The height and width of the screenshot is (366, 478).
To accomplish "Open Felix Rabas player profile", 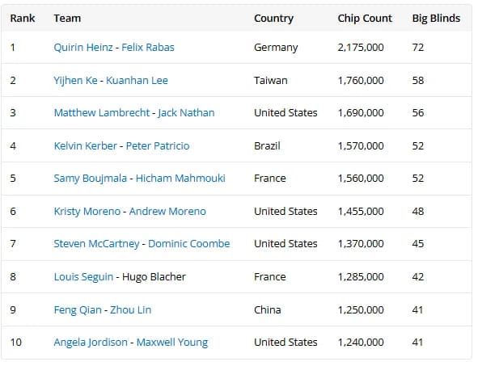I will (148, 48).
